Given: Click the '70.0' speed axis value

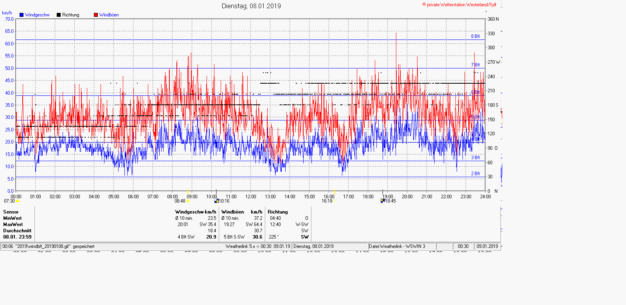Looking at the screenshot, I should tap(9, 19).
